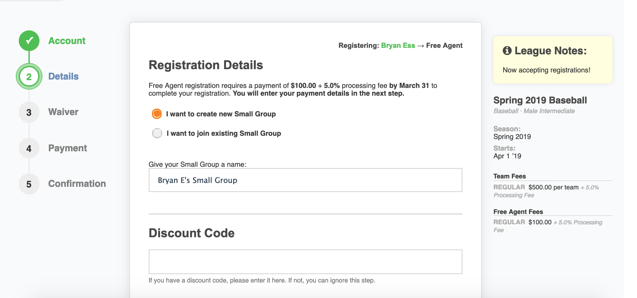Open the Details step label
The height and width of the screenshot is (298, 637).
point(63,76)
